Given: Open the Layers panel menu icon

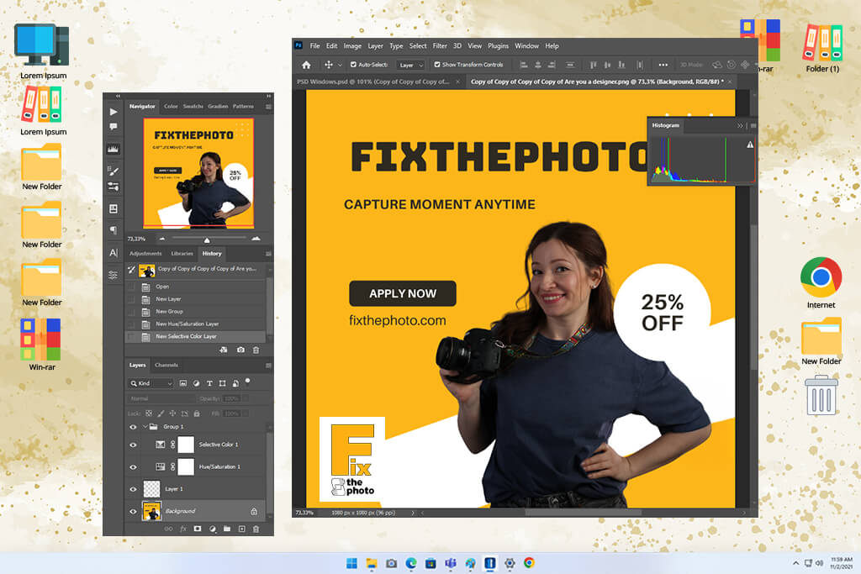Looking at the screenshot, I should (x=268, y=365).
